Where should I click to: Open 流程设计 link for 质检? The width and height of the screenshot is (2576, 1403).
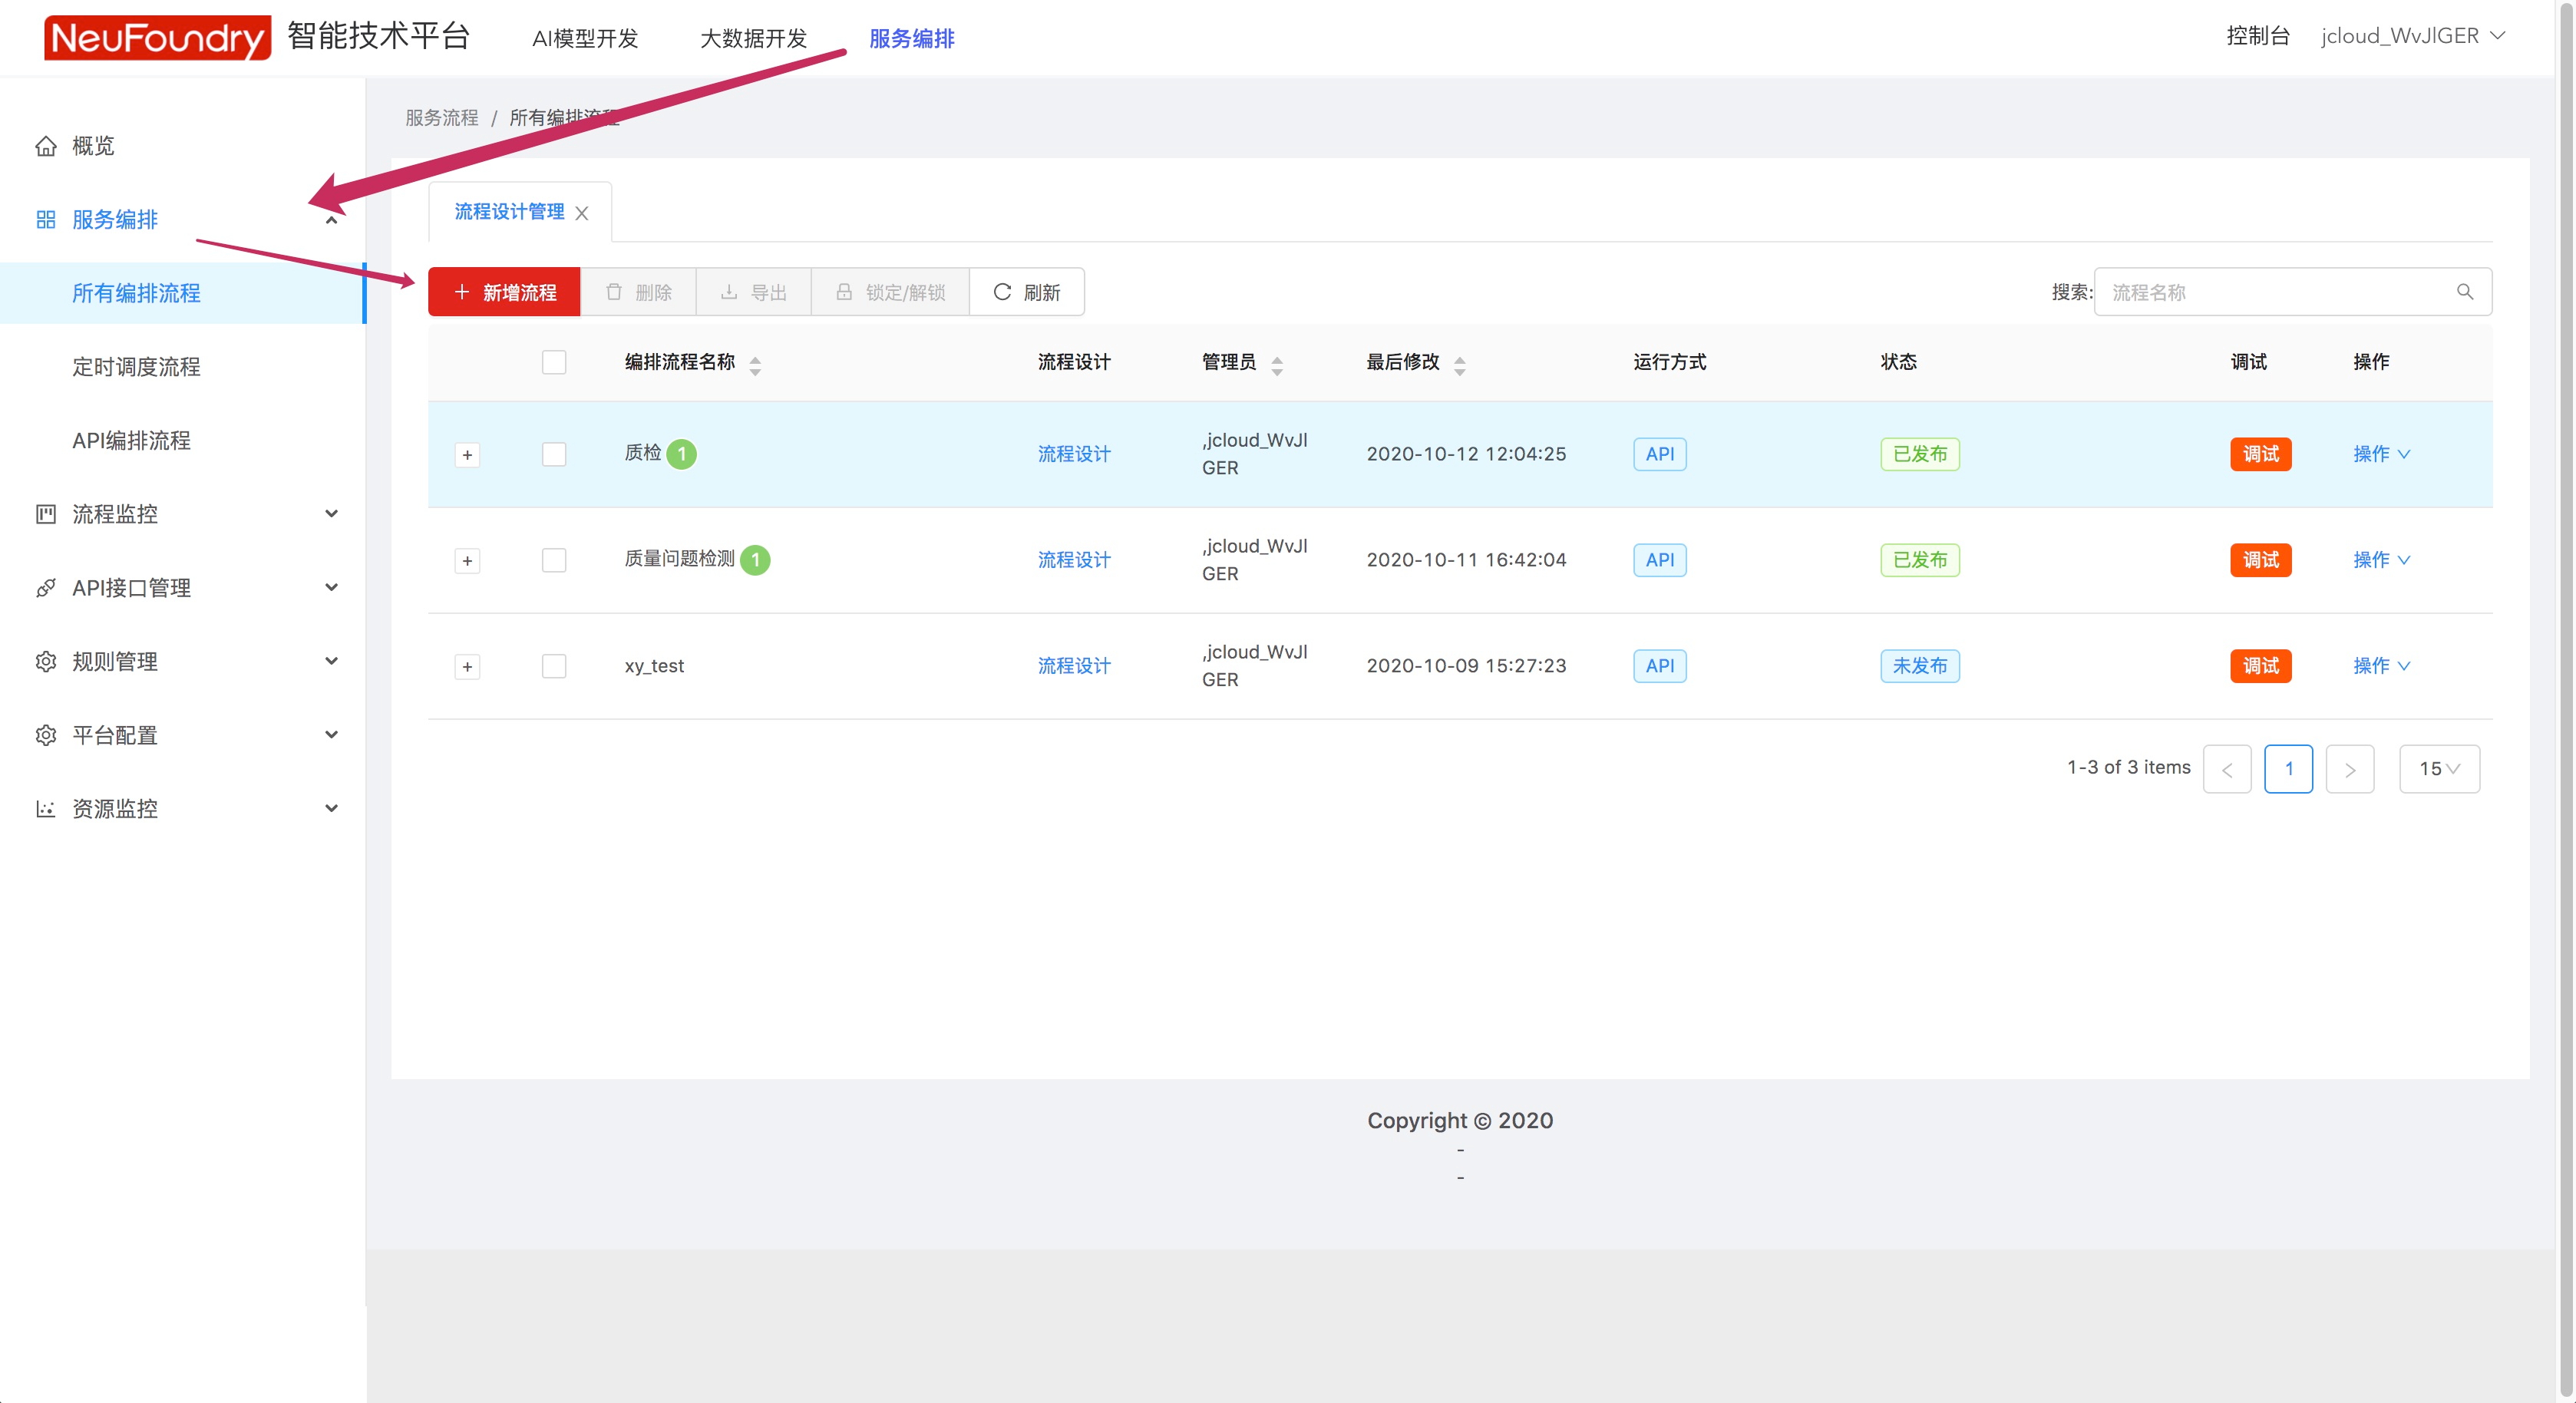pyautogui.click(x=1074, y=454)
